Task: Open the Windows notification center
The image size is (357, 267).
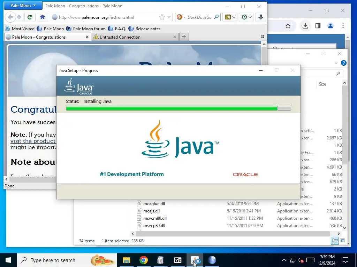Action: coord(345,260)
